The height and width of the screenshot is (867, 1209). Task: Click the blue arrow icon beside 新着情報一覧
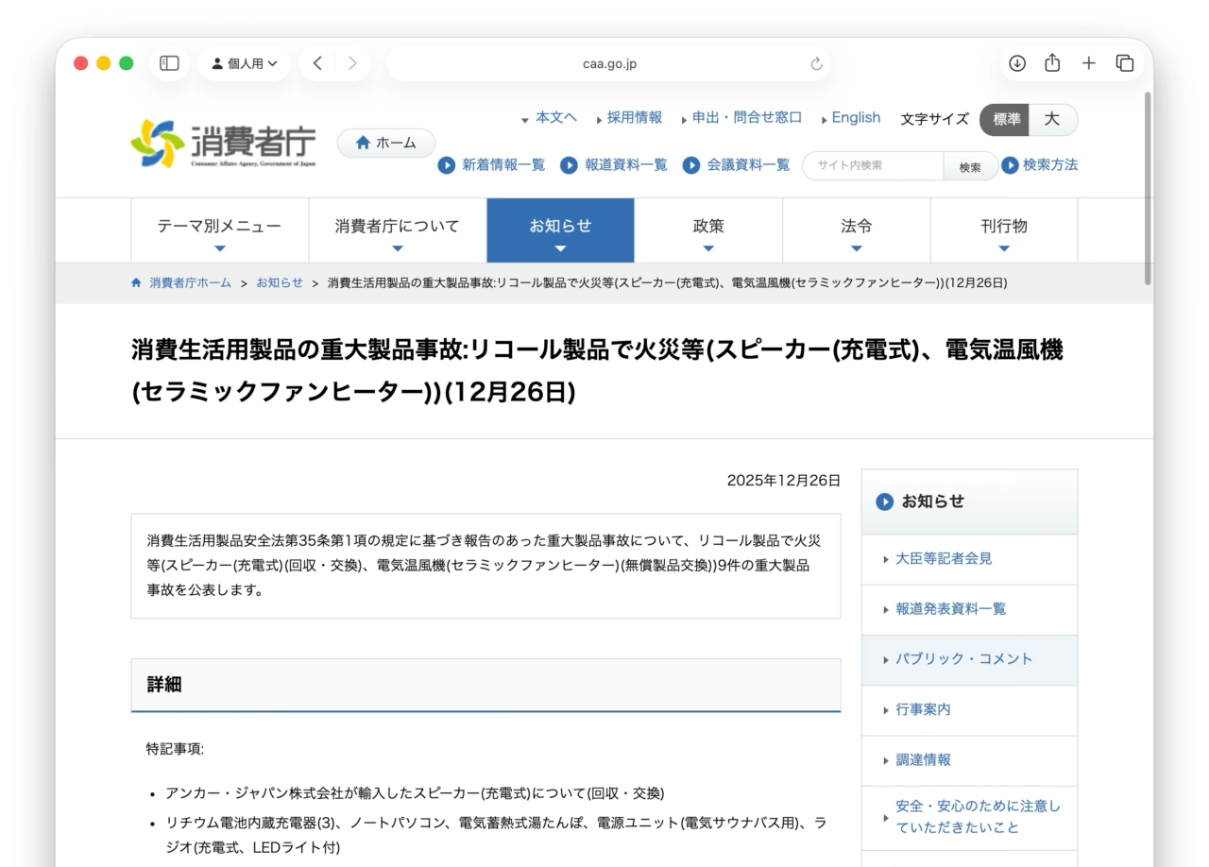coord(446,165)
